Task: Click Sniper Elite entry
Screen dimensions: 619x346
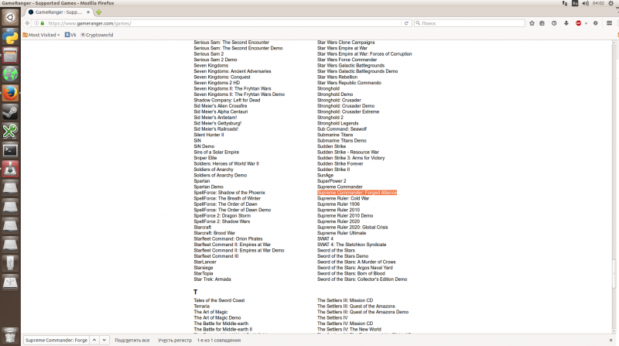Action: coord(205,158)
